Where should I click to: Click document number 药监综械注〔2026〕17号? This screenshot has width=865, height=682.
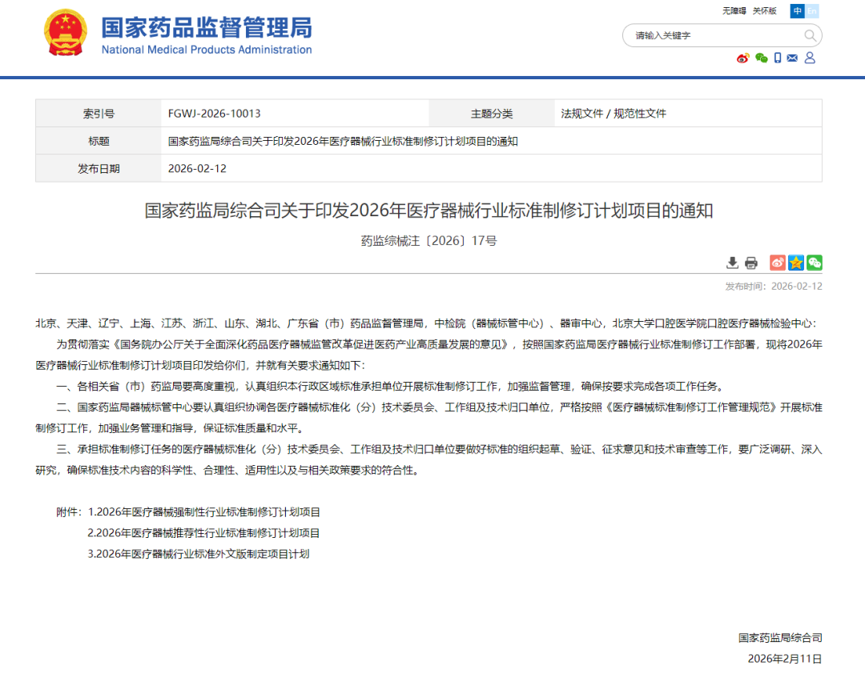tap(428, 241)
